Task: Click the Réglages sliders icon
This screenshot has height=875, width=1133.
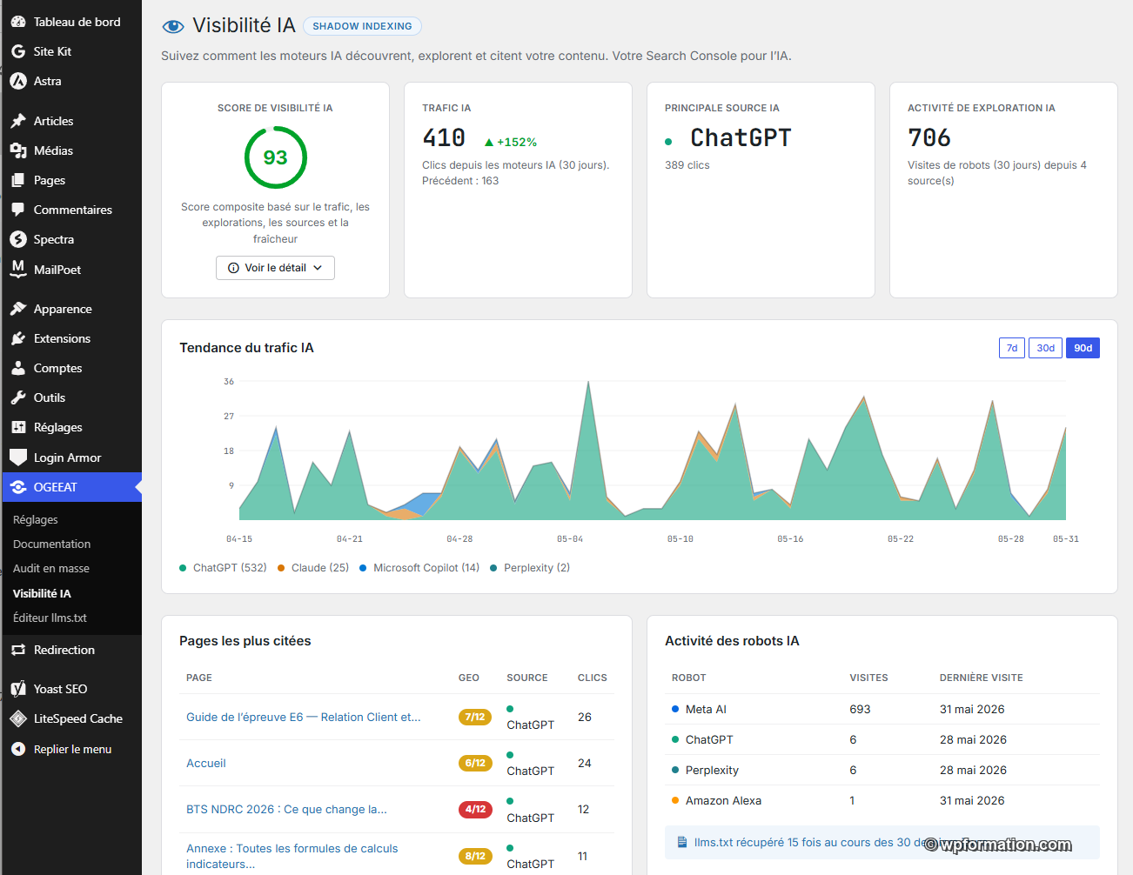Action: coord(18,427)
